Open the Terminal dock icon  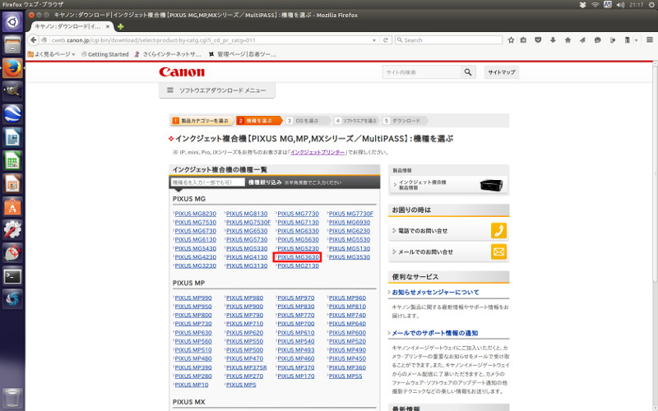pyautogui.click(x=12, y=276)
